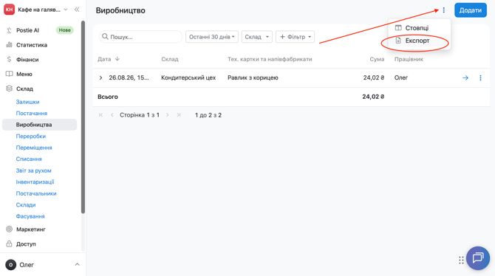495x276 pixels.
Task: Go to Переміщення page
Action: point(34,148)
